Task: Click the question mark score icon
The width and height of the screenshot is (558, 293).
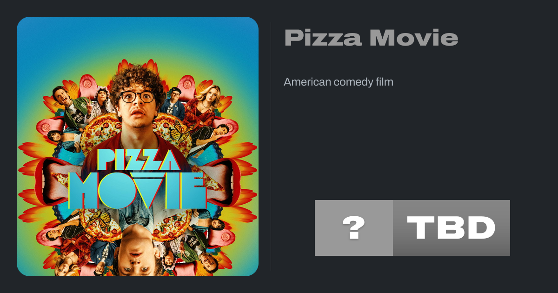Action: click(354, 228)
